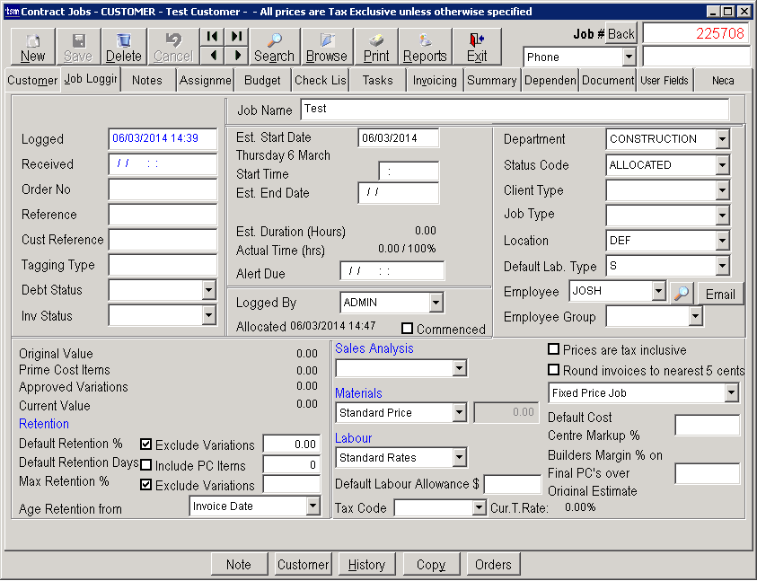Click the Order No input field
This screenshot has width=757, height=581.
[x=163, y=189]
